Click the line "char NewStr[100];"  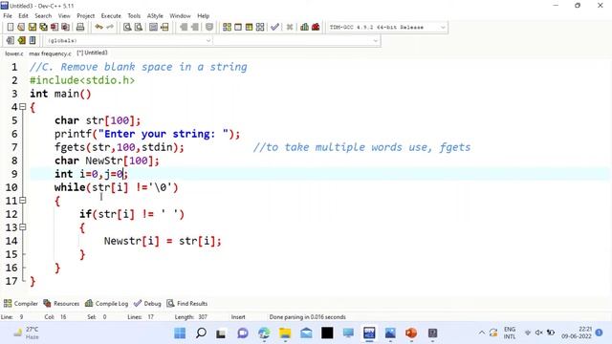click(107, 161)
